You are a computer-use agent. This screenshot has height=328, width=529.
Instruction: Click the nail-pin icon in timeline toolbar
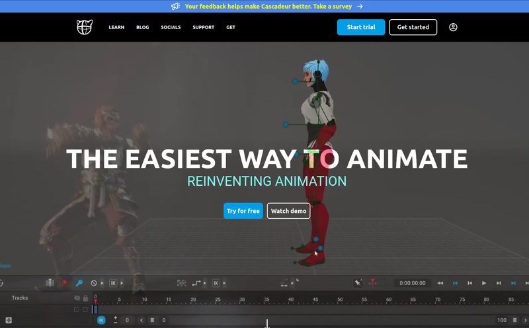click(x=50, y=283)
